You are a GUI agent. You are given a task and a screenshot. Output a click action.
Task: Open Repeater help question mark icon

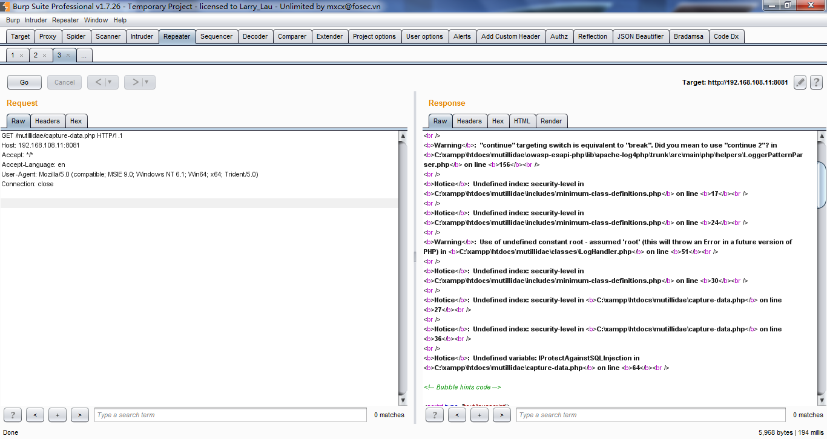coord(816,82)
